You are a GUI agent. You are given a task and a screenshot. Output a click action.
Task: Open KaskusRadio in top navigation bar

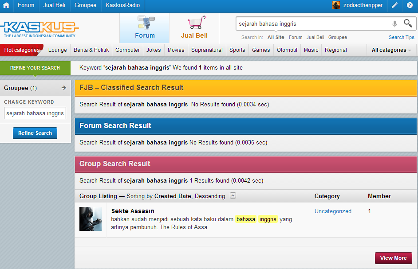(122, 5)
